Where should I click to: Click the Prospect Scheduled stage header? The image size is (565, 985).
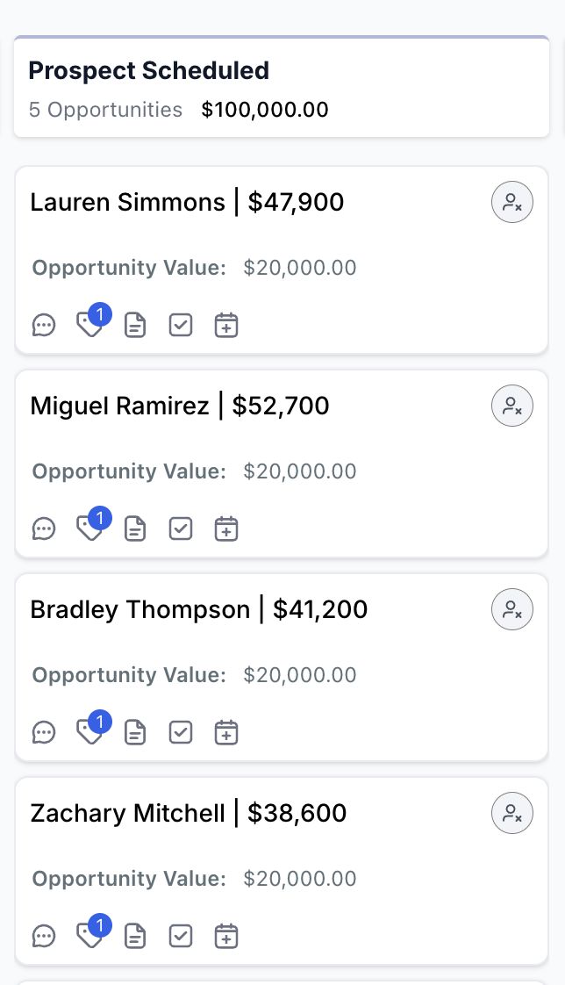coord(149,71)
